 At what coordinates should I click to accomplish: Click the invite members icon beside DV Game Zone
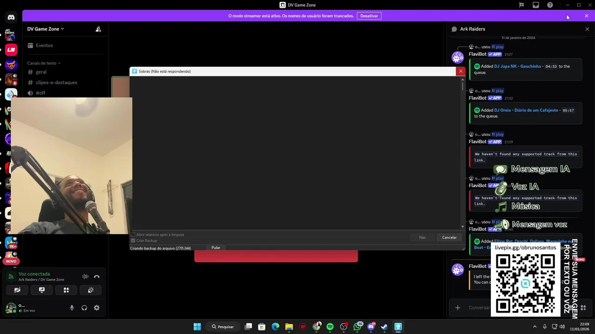(98, 29)
